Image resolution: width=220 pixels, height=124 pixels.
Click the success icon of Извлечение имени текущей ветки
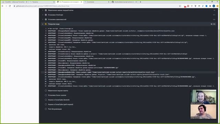tap(46, 10)
